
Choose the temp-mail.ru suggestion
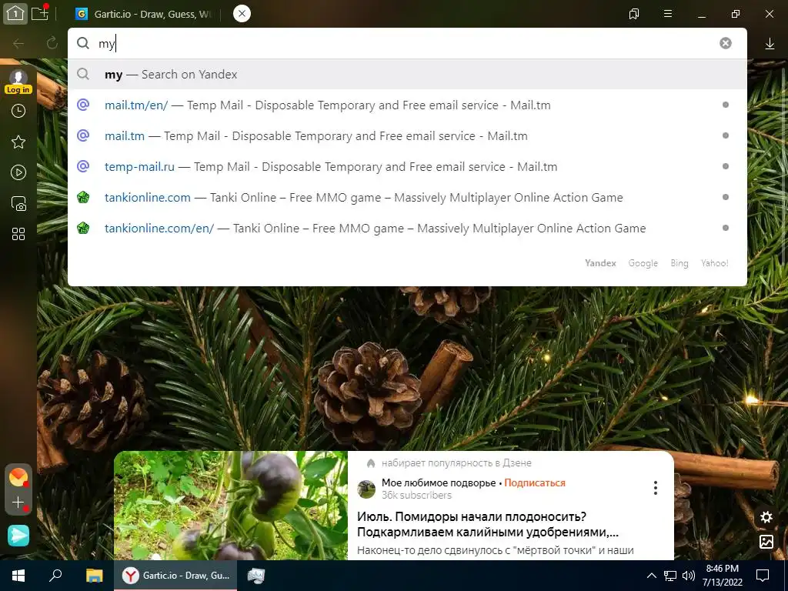[x=407, y=166]
